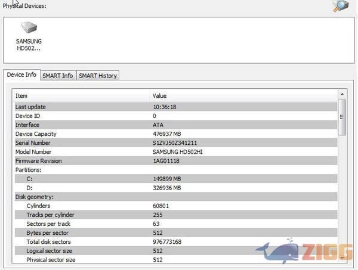Click the 326936 MB value
The width and height of the screenshot is (358, 270).
tap(167, 188)
